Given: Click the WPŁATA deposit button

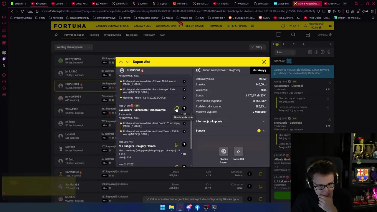Looking at the screenshot, I should (x=294, y=26).
